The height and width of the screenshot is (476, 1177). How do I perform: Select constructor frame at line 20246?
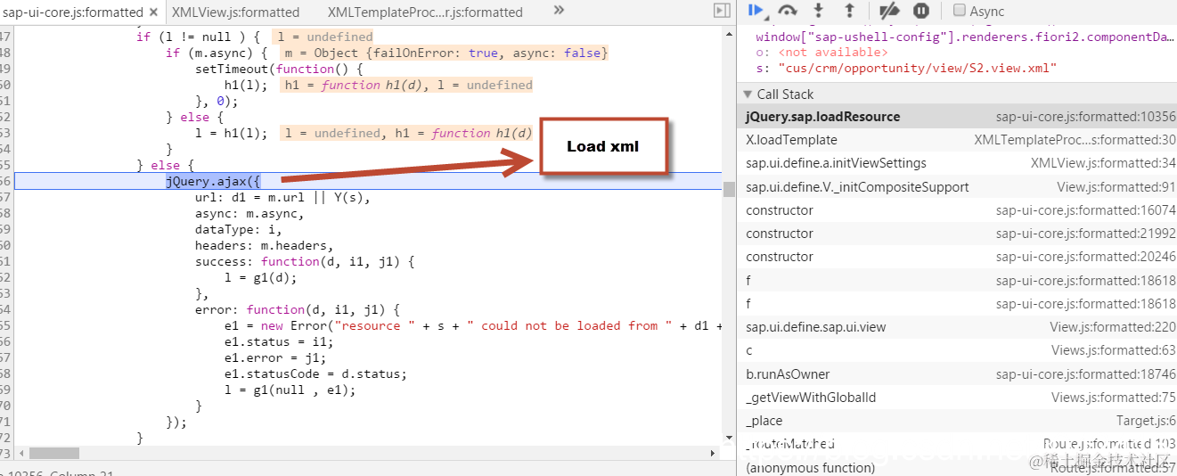point(958,257)
